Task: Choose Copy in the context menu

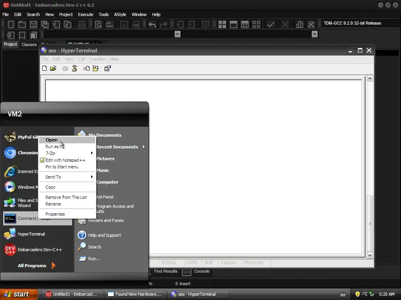Action: 67,187
